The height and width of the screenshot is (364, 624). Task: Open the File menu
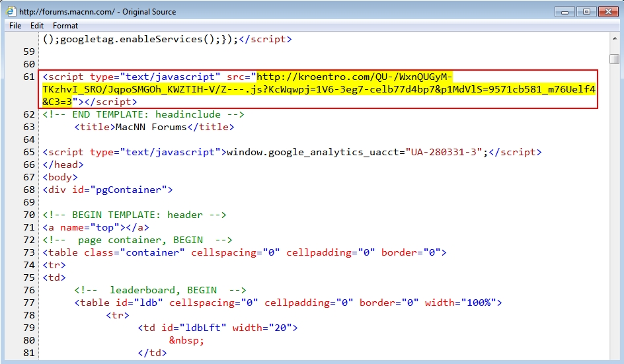coord(15,26)
